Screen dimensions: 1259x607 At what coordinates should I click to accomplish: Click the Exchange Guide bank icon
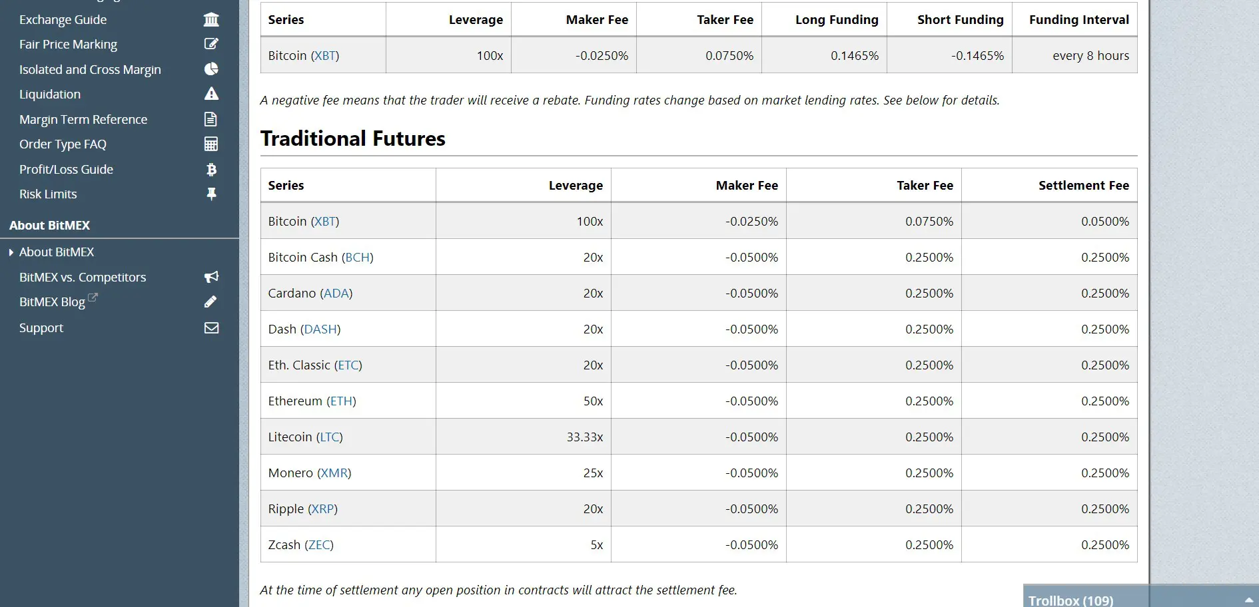tap(211, 19)
